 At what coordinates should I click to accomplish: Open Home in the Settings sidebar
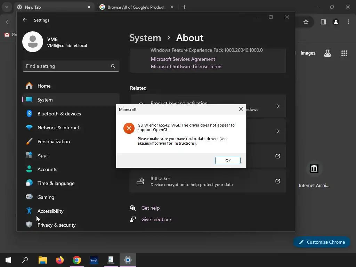point(71,86)
